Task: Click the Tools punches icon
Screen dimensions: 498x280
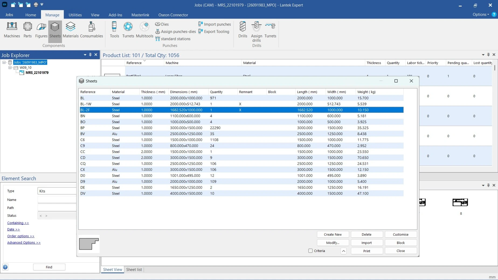Action: pyautogui.click(x=114, y=30)
